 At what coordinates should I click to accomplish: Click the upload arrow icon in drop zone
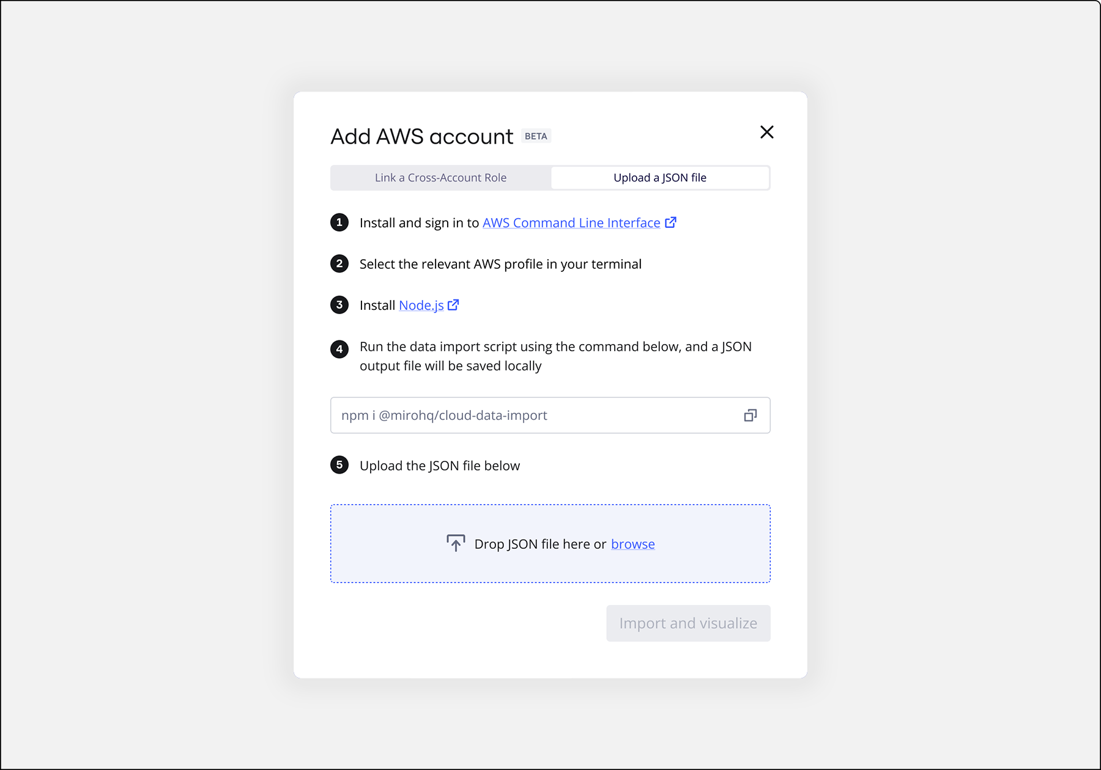pyautogui.click(x=456, y=543)
